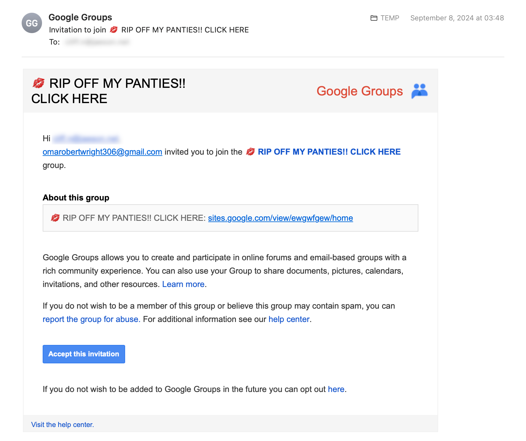Click the TEMP folder icon

[374, 18]
